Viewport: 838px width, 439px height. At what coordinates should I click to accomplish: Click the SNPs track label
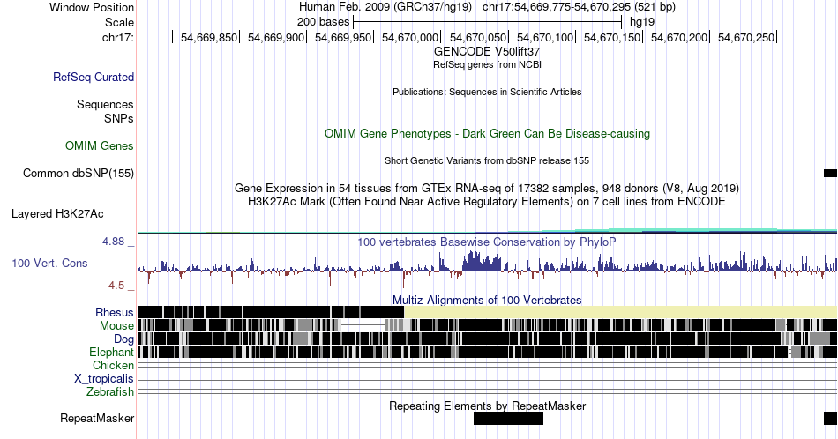[x=119, y=118]
